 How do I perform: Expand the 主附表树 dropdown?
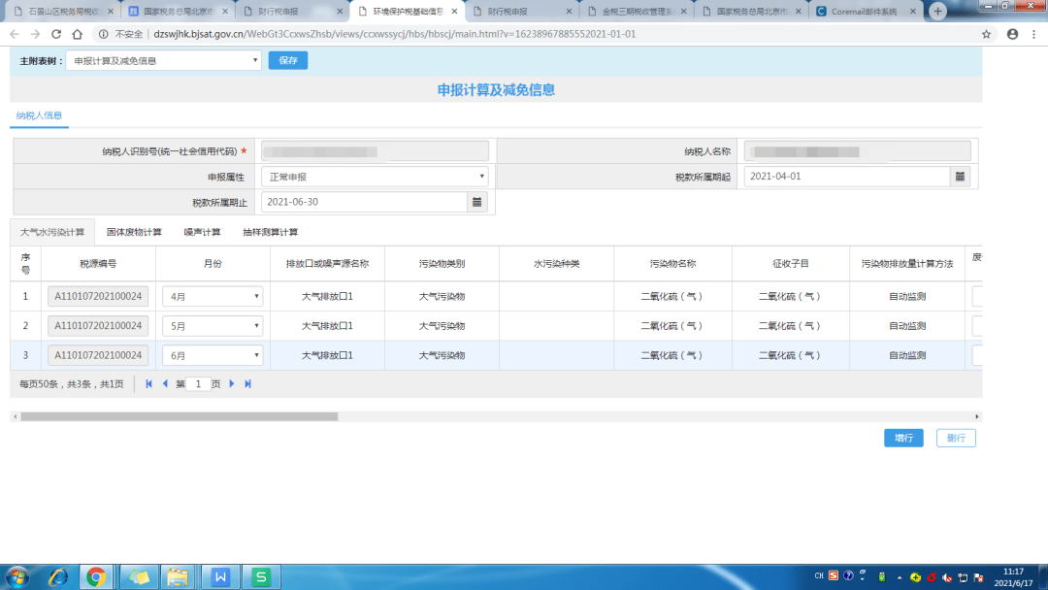click(x=163, y=61)
